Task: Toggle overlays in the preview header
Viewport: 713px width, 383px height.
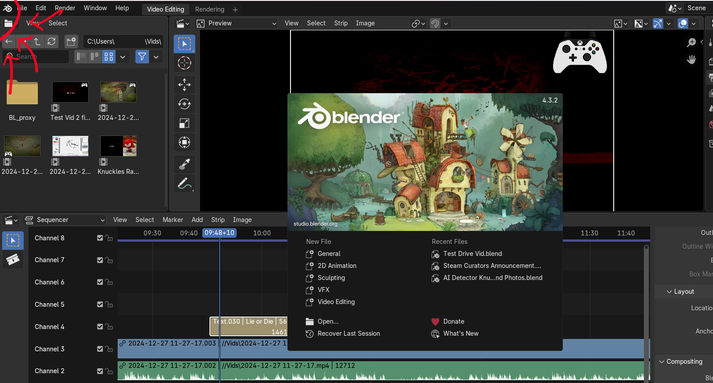Action: point(683,23)
